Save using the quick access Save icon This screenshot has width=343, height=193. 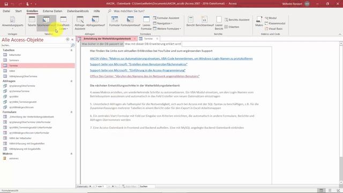pyautogui.click(x=6, y=4)
